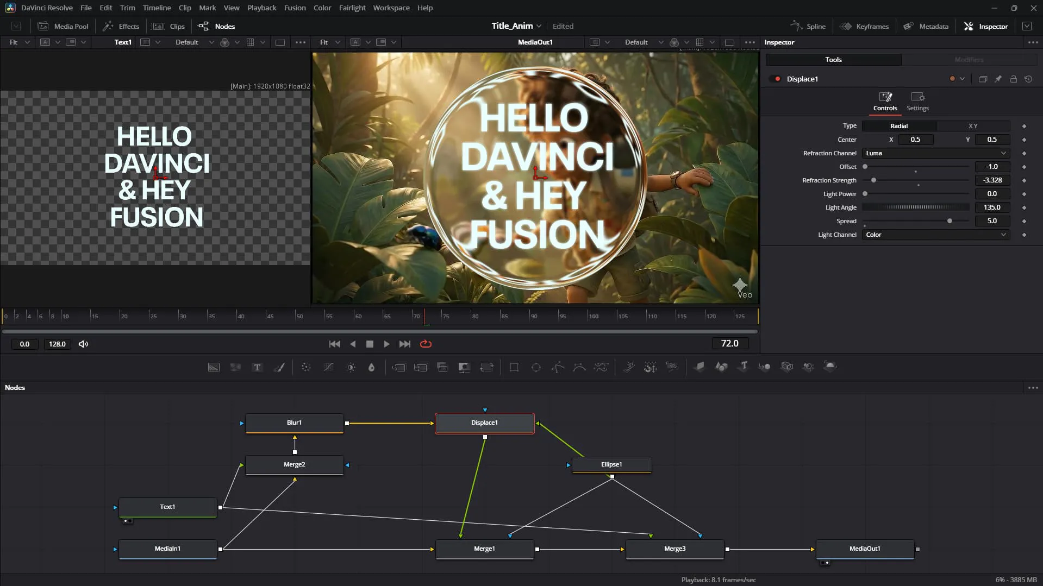This screenshot has height=586, width=1043.
Task: Add a BSpline mask from toolbar
Action: (579, 367)
